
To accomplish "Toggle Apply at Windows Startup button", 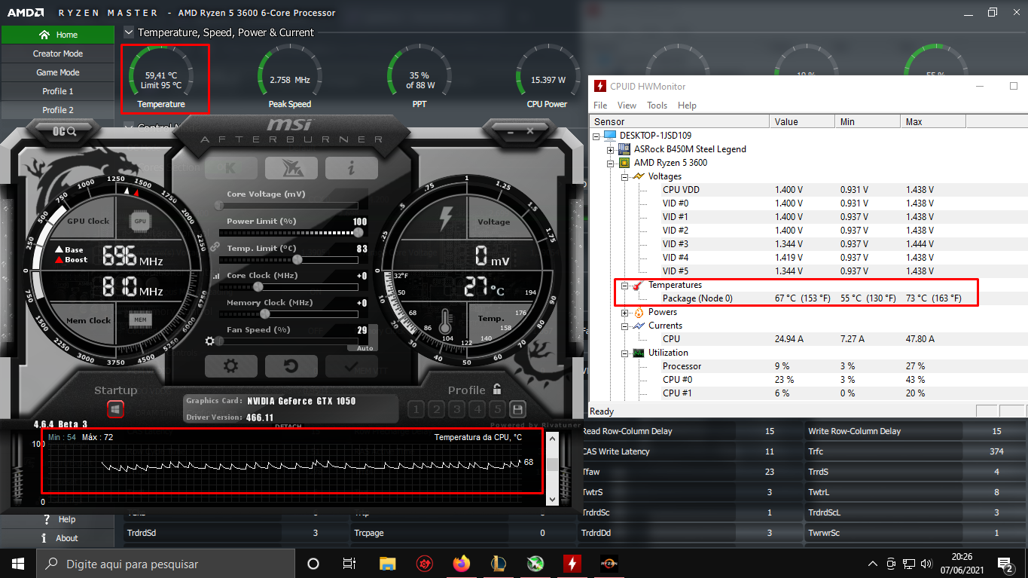I will pyautogui.click(x=115, y=409).
